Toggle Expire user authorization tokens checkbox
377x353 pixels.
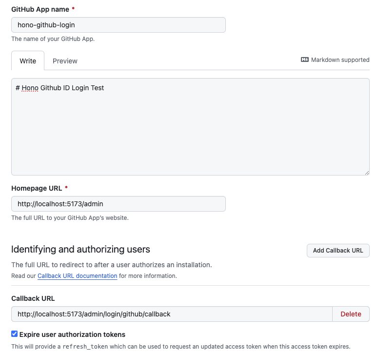15,334
